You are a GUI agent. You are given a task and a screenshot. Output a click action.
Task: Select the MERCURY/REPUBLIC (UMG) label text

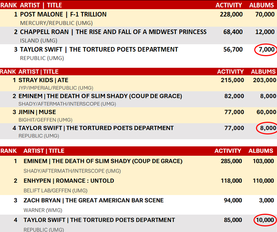click(x=56, y=23)
